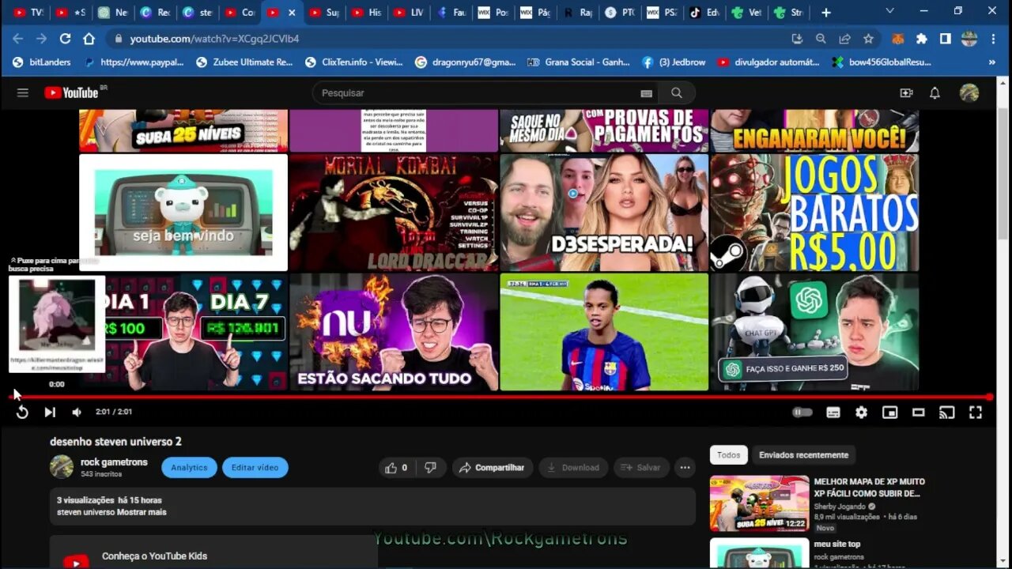
Task: Open the Chrome extensions puzzle icon
Action: (x=921, y=39)
